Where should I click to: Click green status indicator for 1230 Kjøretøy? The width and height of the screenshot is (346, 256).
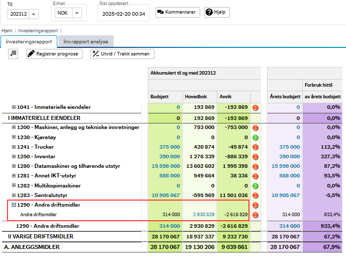click(x=255, y=138)
